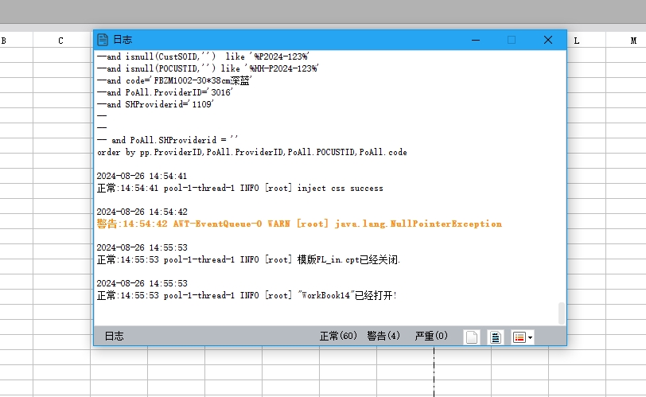Select column C header in the spreadsheet
Viewport: 646px width, 397px height.
(61, 41)
